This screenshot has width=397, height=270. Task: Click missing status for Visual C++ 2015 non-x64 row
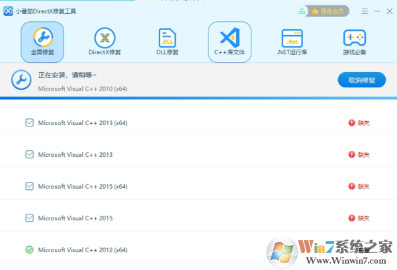(359, 218)
